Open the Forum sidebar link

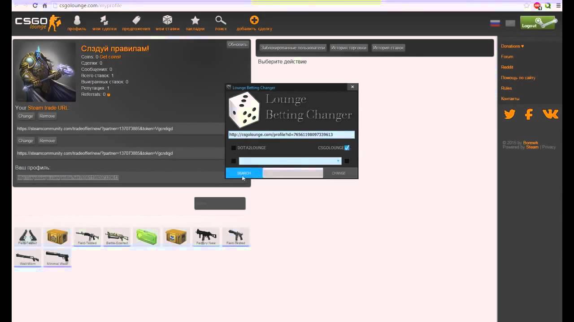[x=507, y=57]
